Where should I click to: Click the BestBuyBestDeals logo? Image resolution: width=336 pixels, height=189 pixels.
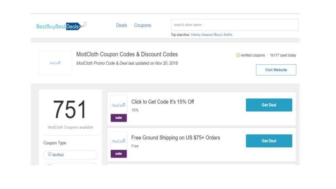pyautogui.click(x=61, y=26)
